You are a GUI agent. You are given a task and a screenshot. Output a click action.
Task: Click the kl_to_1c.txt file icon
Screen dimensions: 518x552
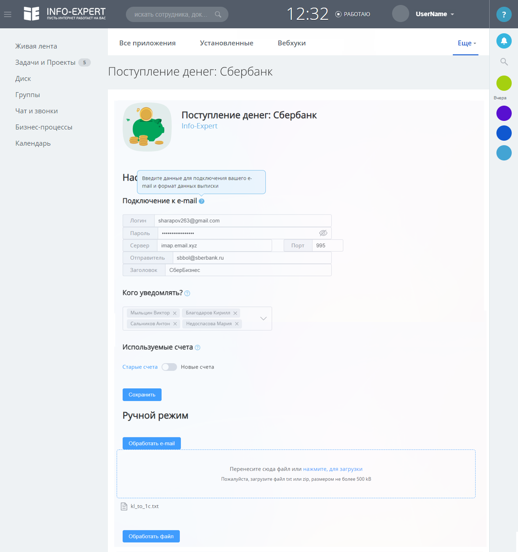pos(125,507)
